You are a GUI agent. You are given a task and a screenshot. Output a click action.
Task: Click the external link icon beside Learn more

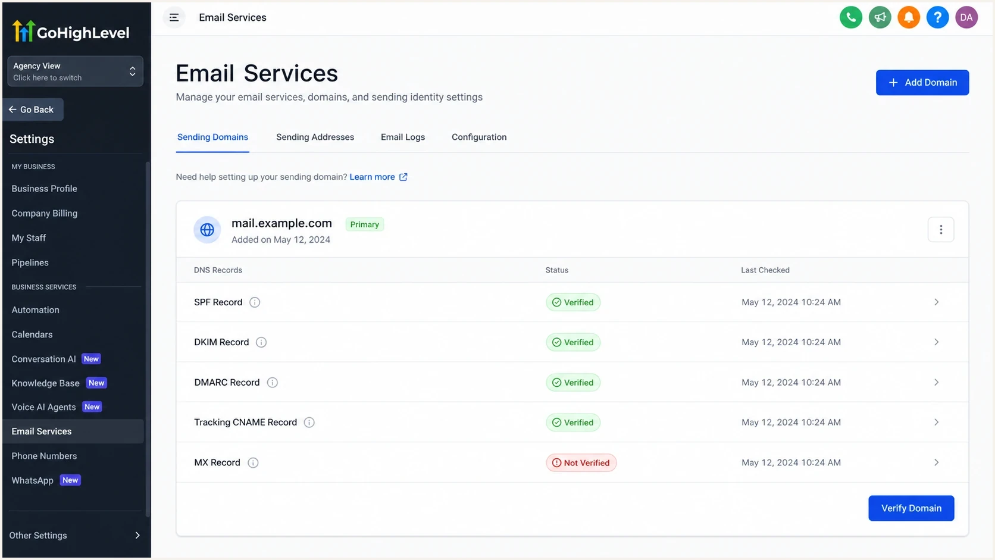[x=403, y=177]
